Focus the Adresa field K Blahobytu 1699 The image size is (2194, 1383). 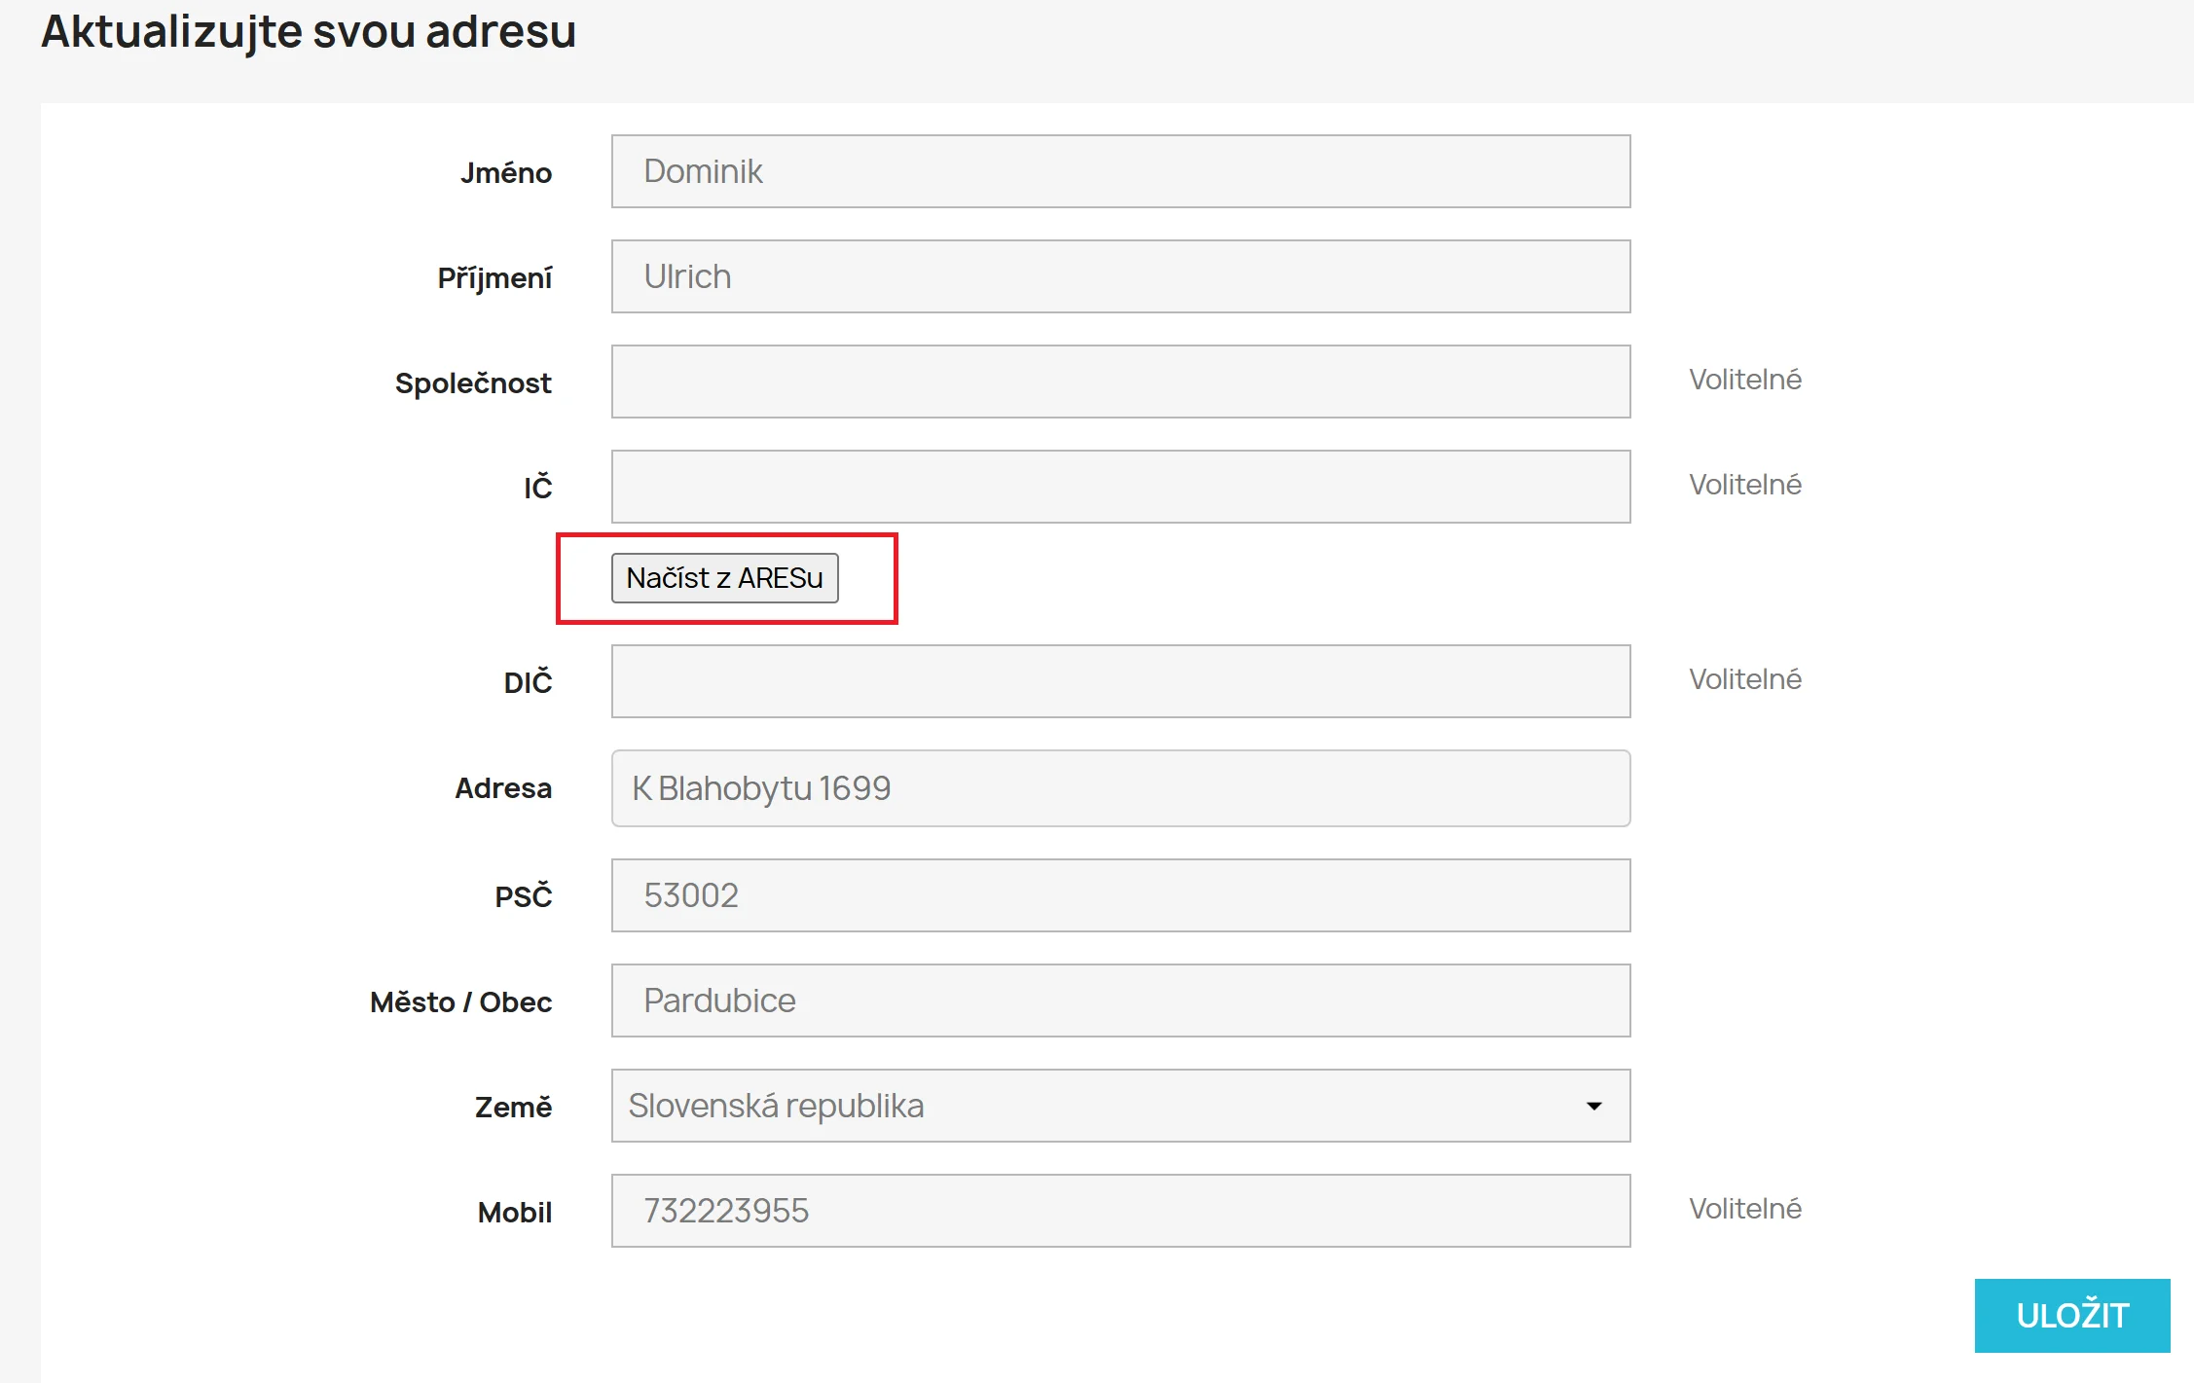pos(1120,788)
